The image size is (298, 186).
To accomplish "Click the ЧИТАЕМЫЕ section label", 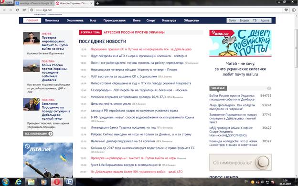I will pos(218,88).
